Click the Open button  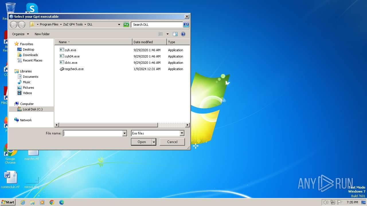click(x=142, y=142)
